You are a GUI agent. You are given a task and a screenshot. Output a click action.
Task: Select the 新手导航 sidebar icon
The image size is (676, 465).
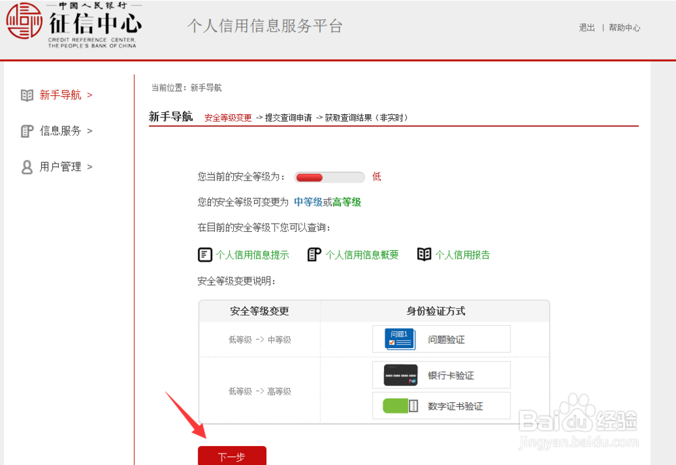pyautogui.click(x=26, y=95)
